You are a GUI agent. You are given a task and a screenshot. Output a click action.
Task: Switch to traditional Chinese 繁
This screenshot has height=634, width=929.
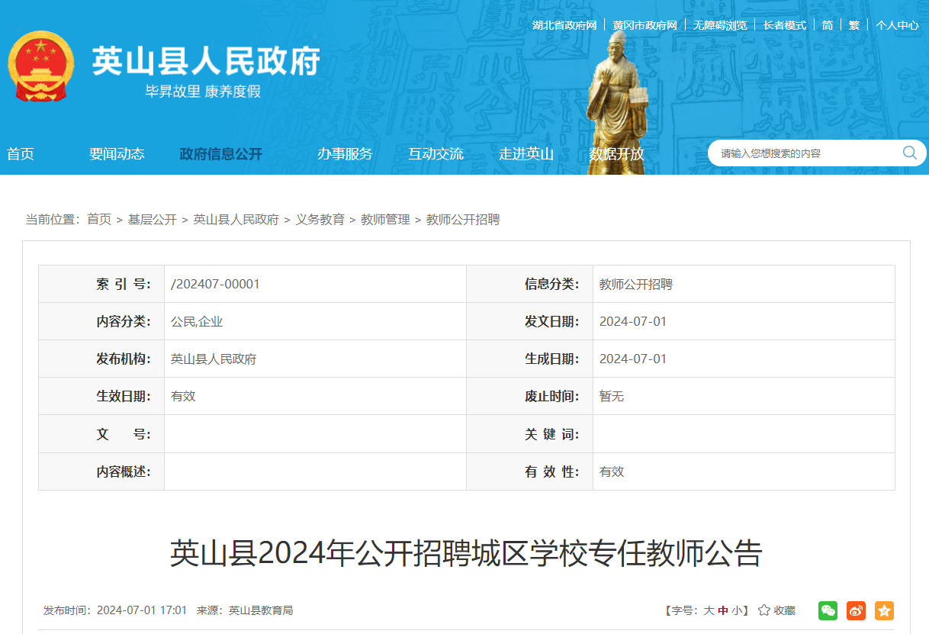point(854,25)
